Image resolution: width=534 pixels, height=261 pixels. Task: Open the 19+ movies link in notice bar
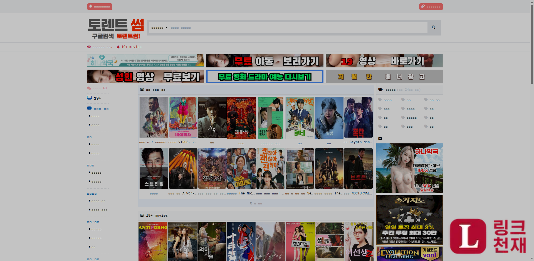(x=131, y=47)
